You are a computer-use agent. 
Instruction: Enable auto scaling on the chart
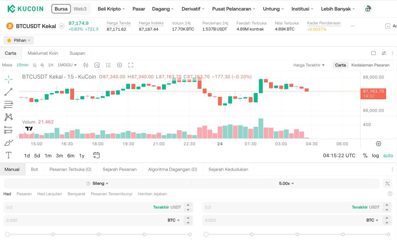tap(388, 155)
